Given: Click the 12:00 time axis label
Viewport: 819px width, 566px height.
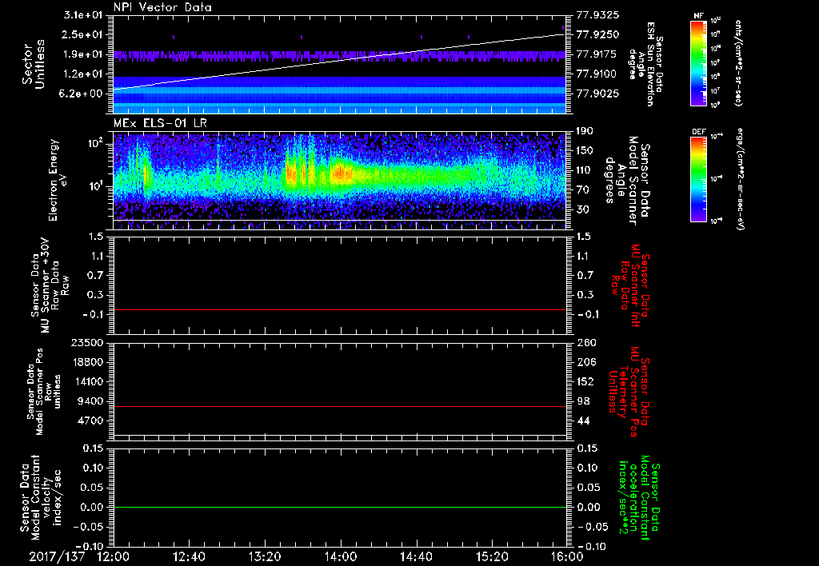Looking at the screenshot, I should point(114,556).
